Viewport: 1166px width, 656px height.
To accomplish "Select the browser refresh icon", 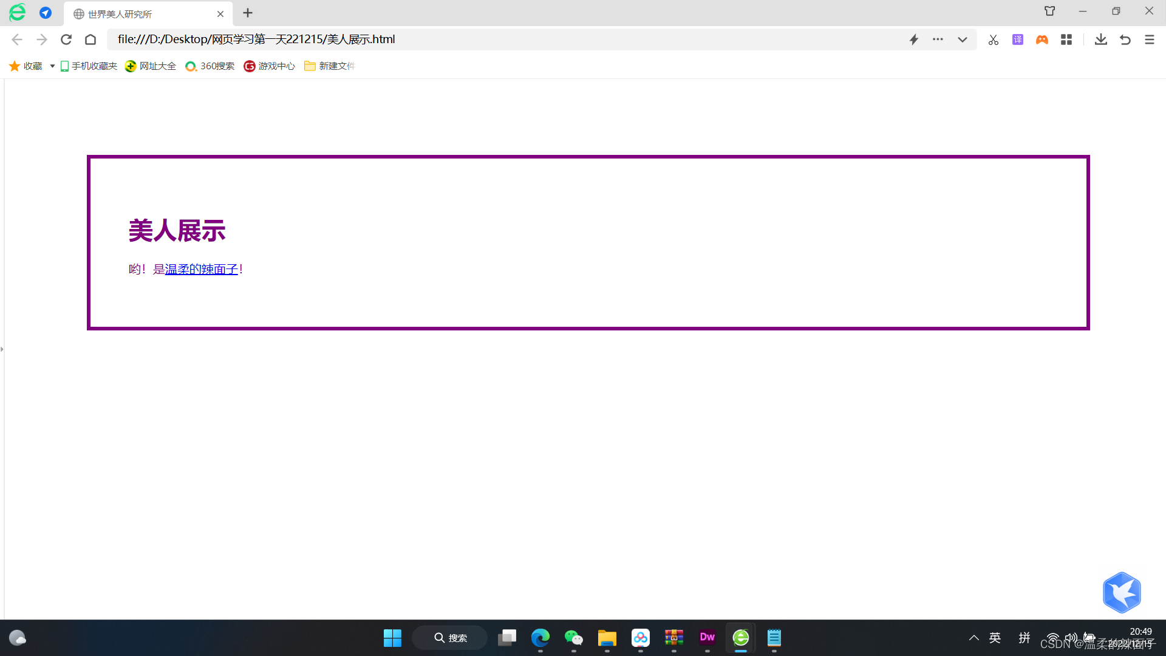I will (67, 39).
